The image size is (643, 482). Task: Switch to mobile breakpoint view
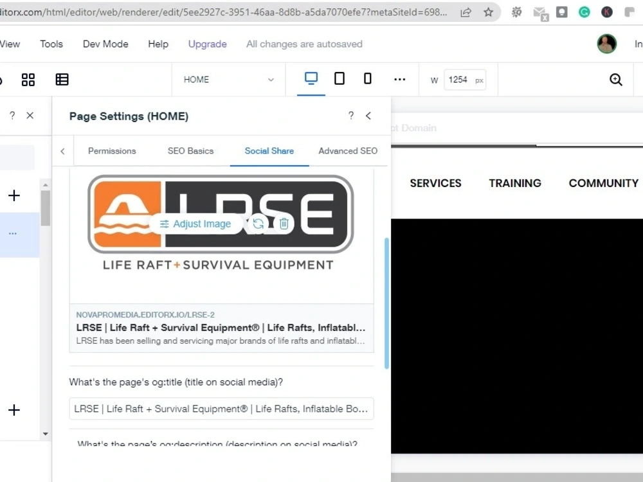point(367,78)
